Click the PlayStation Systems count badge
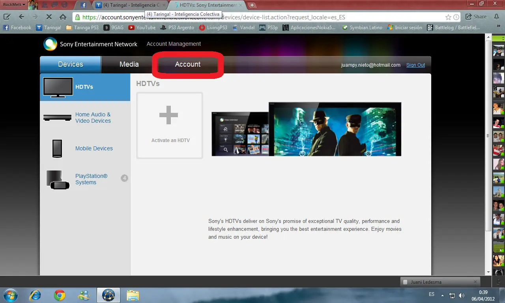This screenshot has width=505, height=303. 124,178
